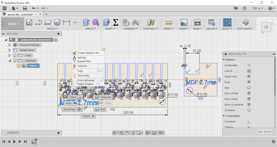Select the Circle sketch tool
The height and width of the screenshot is (147, 277).
(x=57, y=22)
